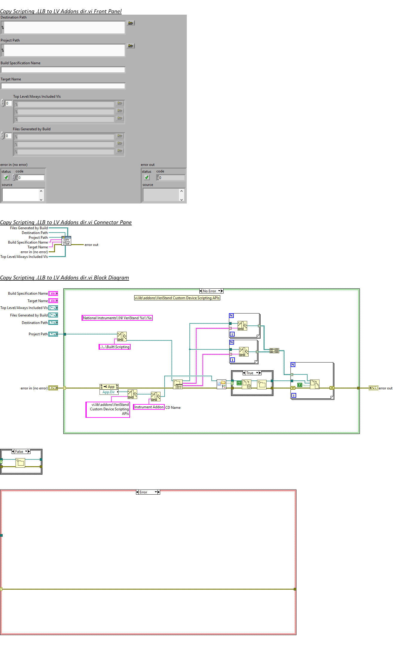Image resolution: width=393 pixels, height=650 pixels.
Task: Click True constant wired to Delete node
Action: [x=239, y=383]
